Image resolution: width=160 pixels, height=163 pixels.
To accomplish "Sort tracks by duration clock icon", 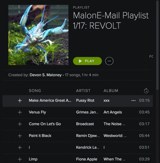I will [x=146, y=91].
